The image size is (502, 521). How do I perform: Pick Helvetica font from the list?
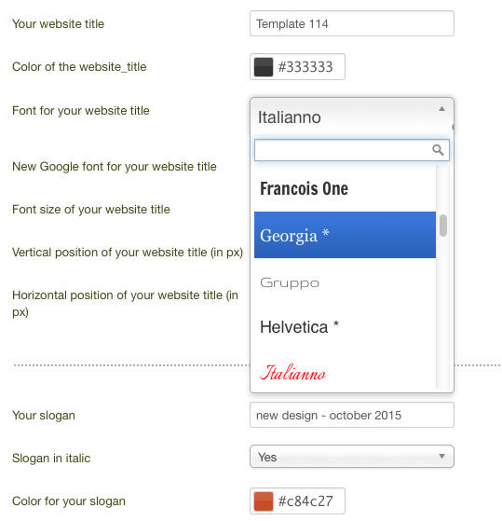[345, 327]
